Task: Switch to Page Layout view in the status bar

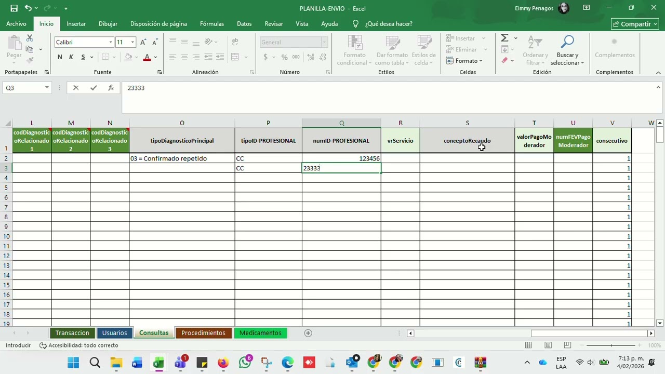Action: click(x=548, y=345)
